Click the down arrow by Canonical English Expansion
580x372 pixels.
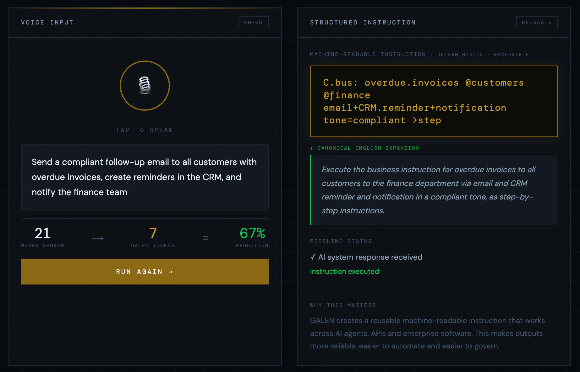[x=312, y=148]
